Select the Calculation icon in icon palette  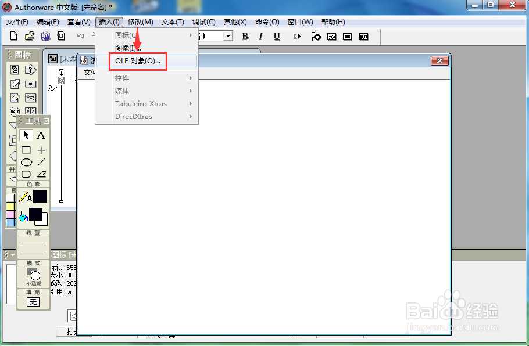pyautogui.click(x=30, y=84)
